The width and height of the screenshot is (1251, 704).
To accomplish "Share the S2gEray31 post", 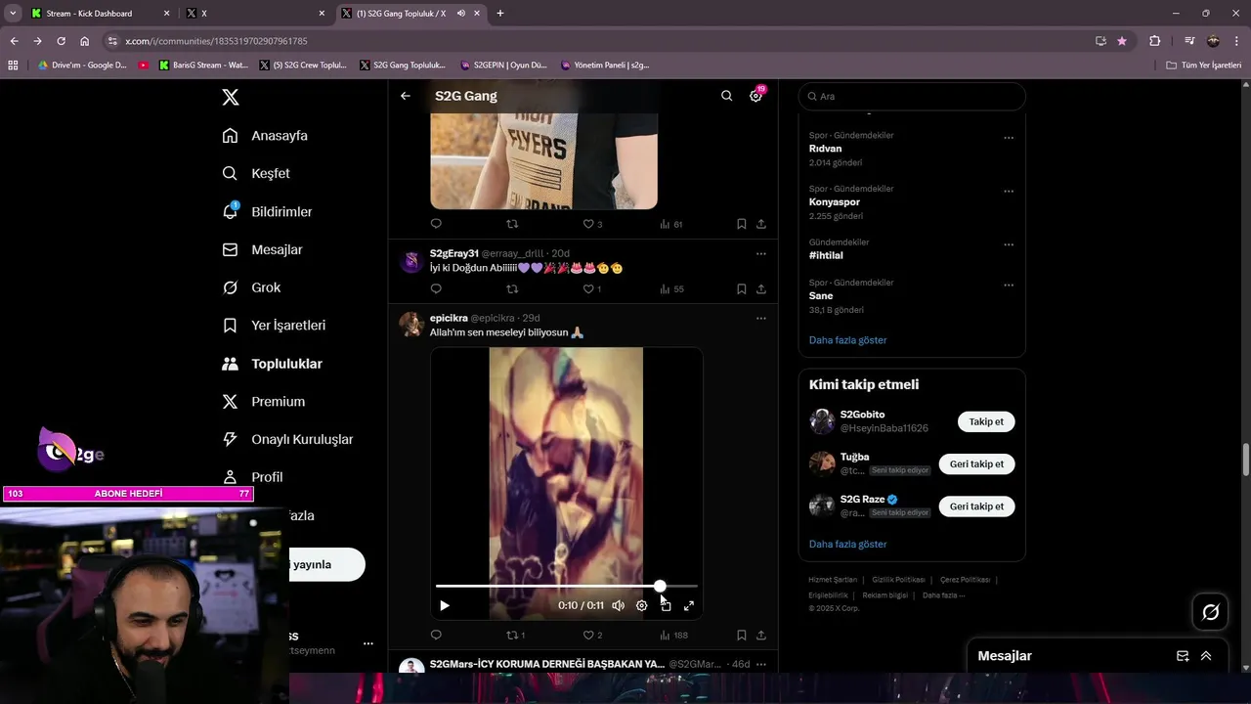I will [x=760, y=289].
